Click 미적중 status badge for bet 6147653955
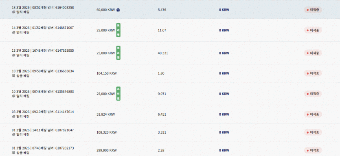This screenshot has width=340, height=156. click(313, 53)
